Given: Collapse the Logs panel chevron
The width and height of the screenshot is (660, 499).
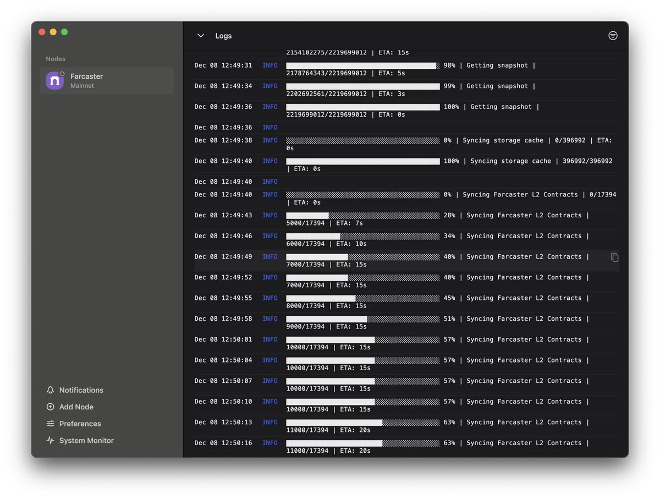Looking at the screenshot, I should point(201,36).
